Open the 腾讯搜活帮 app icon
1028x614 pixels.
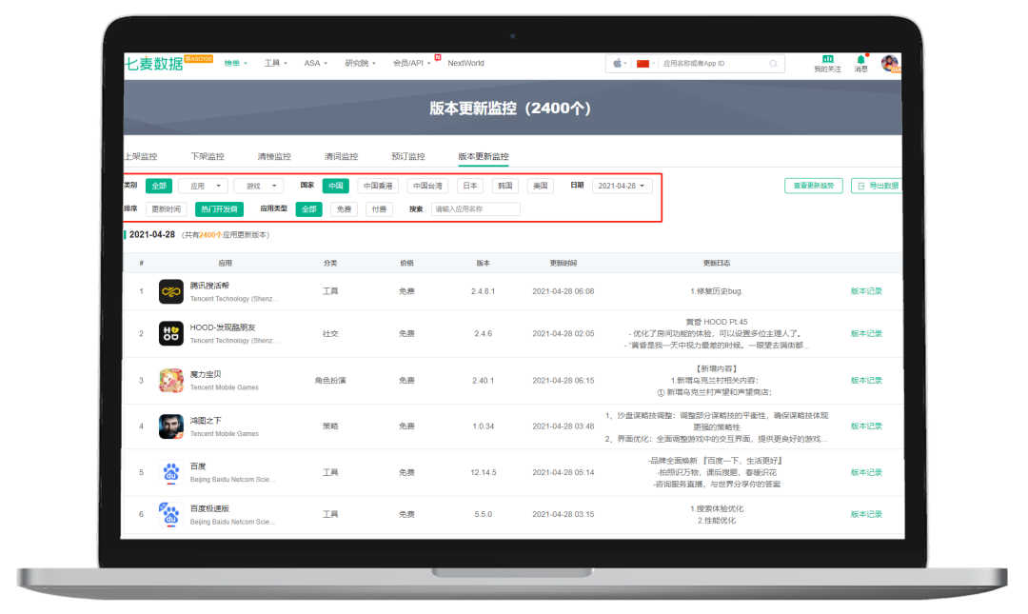171,291
